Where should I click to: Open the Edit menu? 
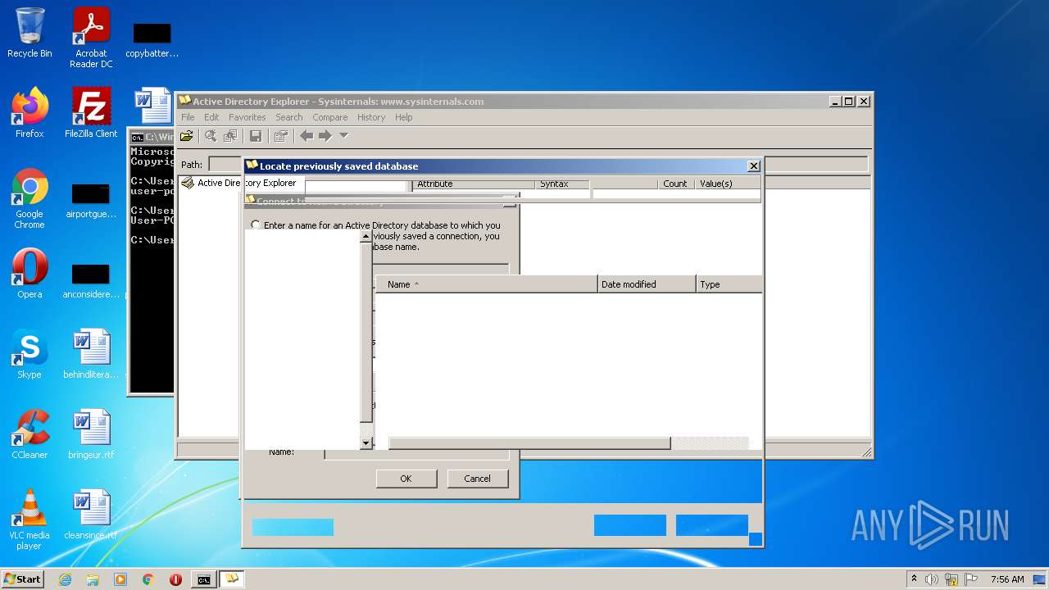pos(211,117)
